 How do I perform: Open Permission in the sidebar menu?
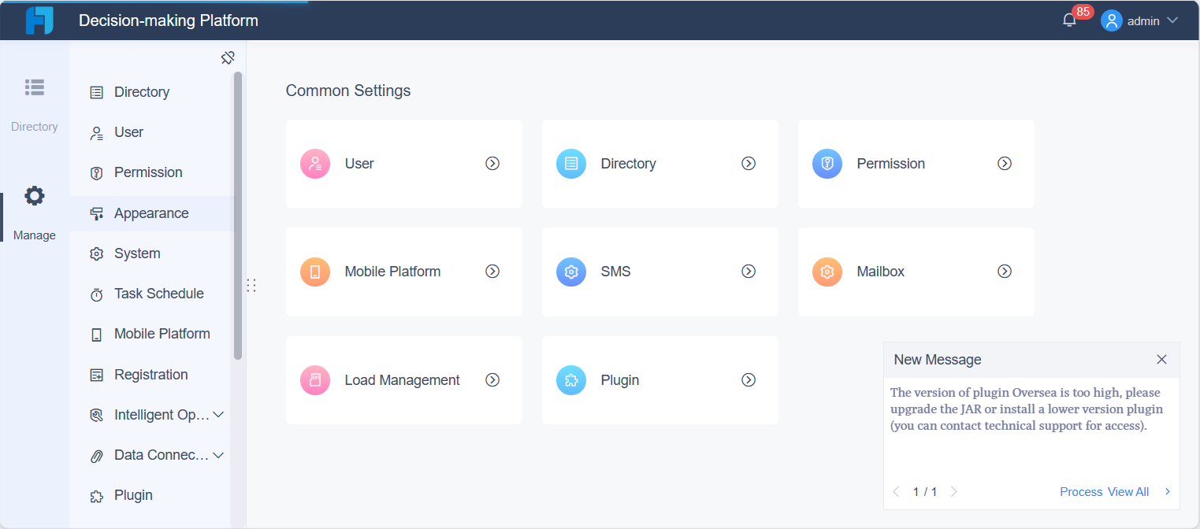pos(151,172)
